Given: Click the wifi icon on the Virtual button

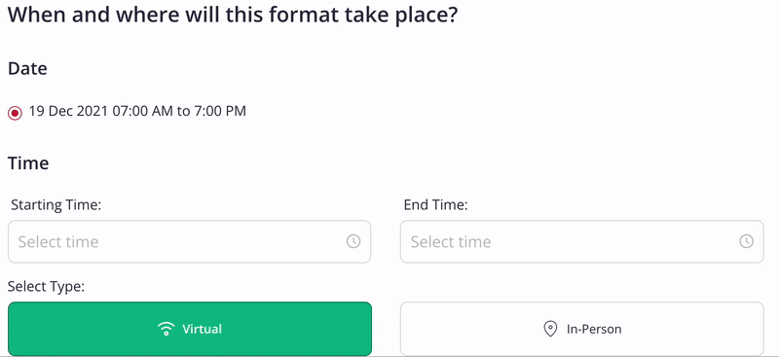Looking at the screenshot, I should point(166,329).
